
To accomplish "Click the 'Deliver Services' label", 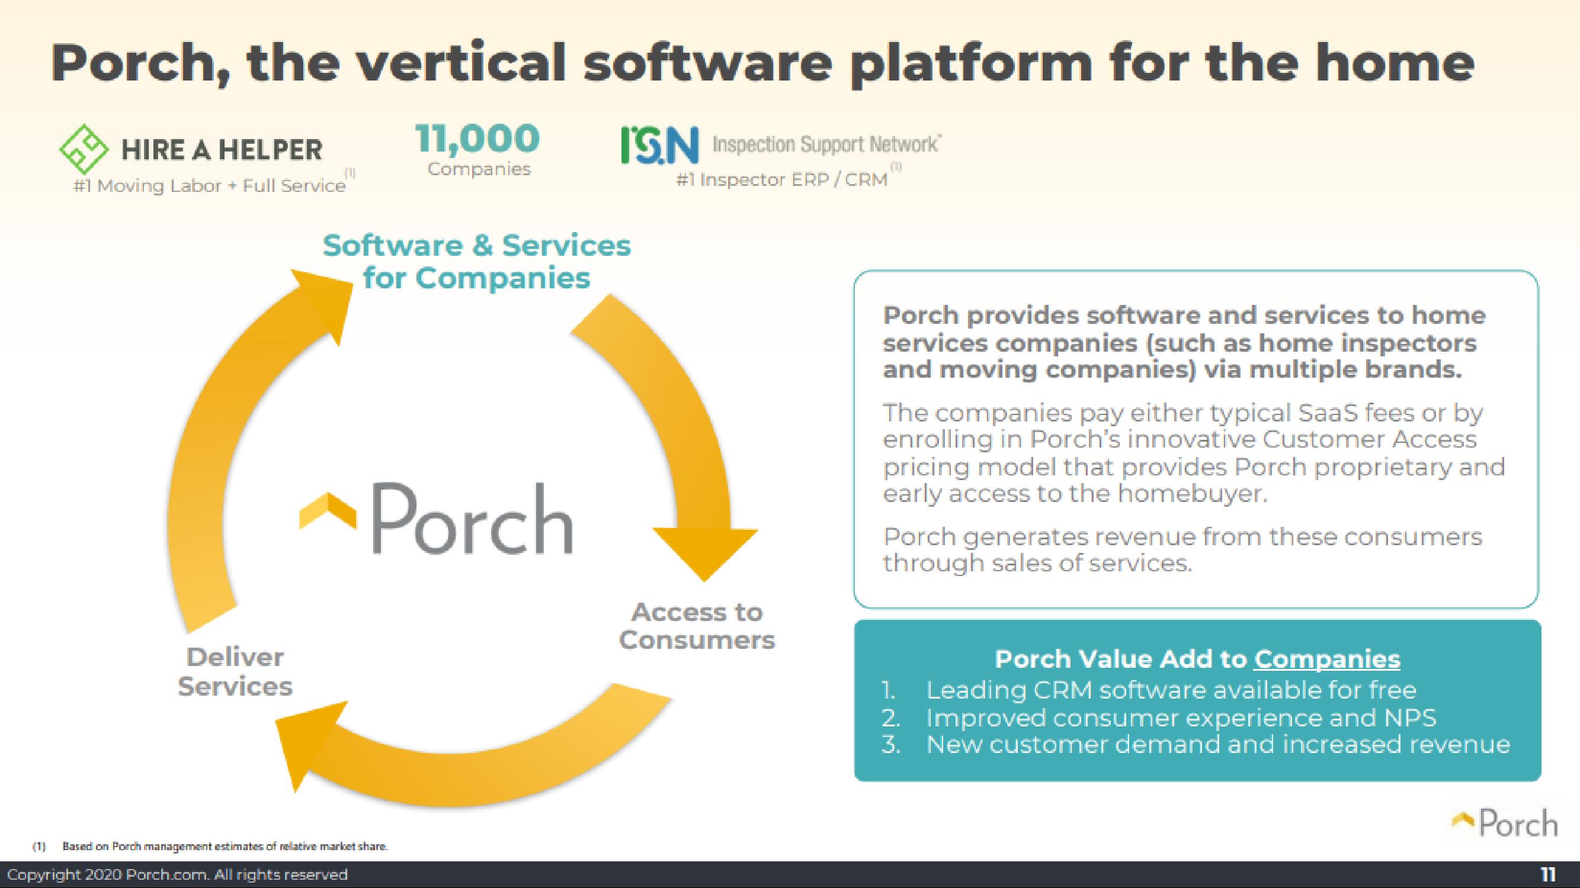I will point(235,672).
